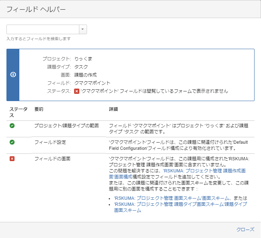Open the field search dropdown arrow
This screenshot has width=261, height=238.
[x=83, y=29]
